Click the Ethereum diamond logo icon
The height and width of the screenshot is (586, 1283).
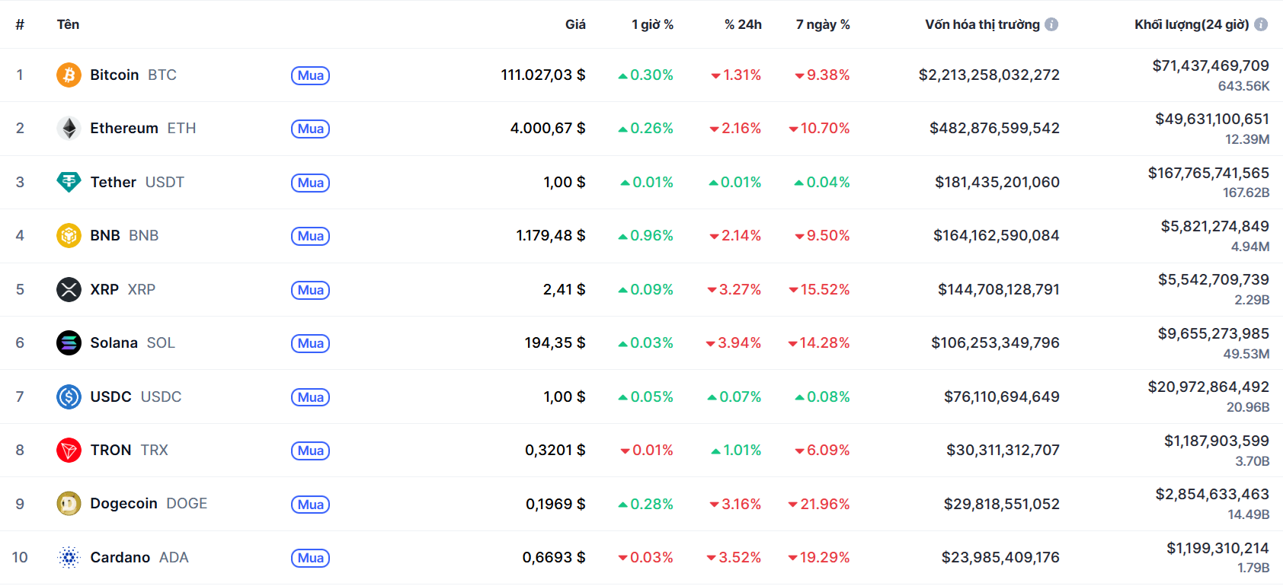click(69, 129)
